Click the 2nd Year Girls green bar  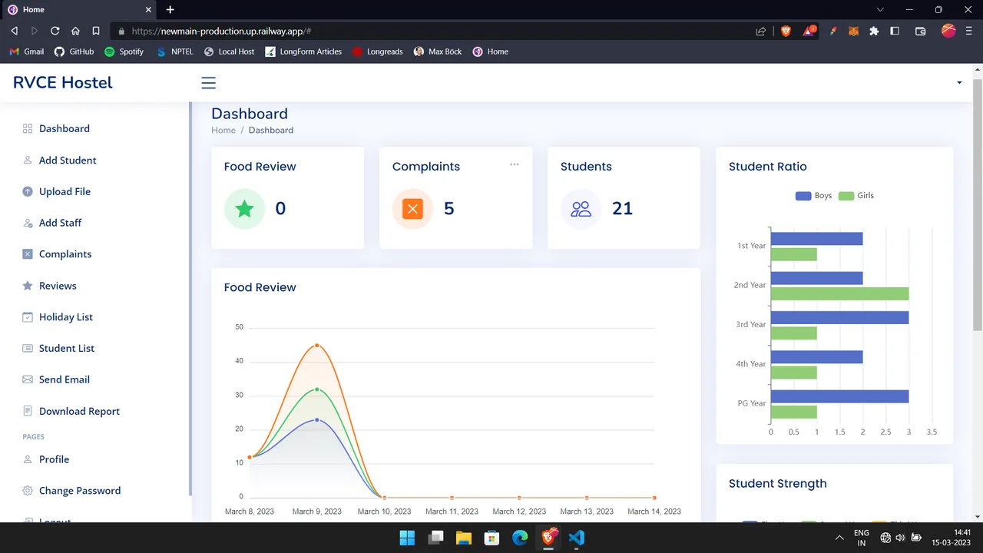839,294
